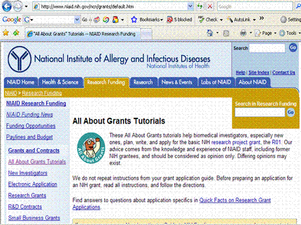Click the AutoLink toolbar button
This screenshot has height=225, width=301.
point(239,19)
